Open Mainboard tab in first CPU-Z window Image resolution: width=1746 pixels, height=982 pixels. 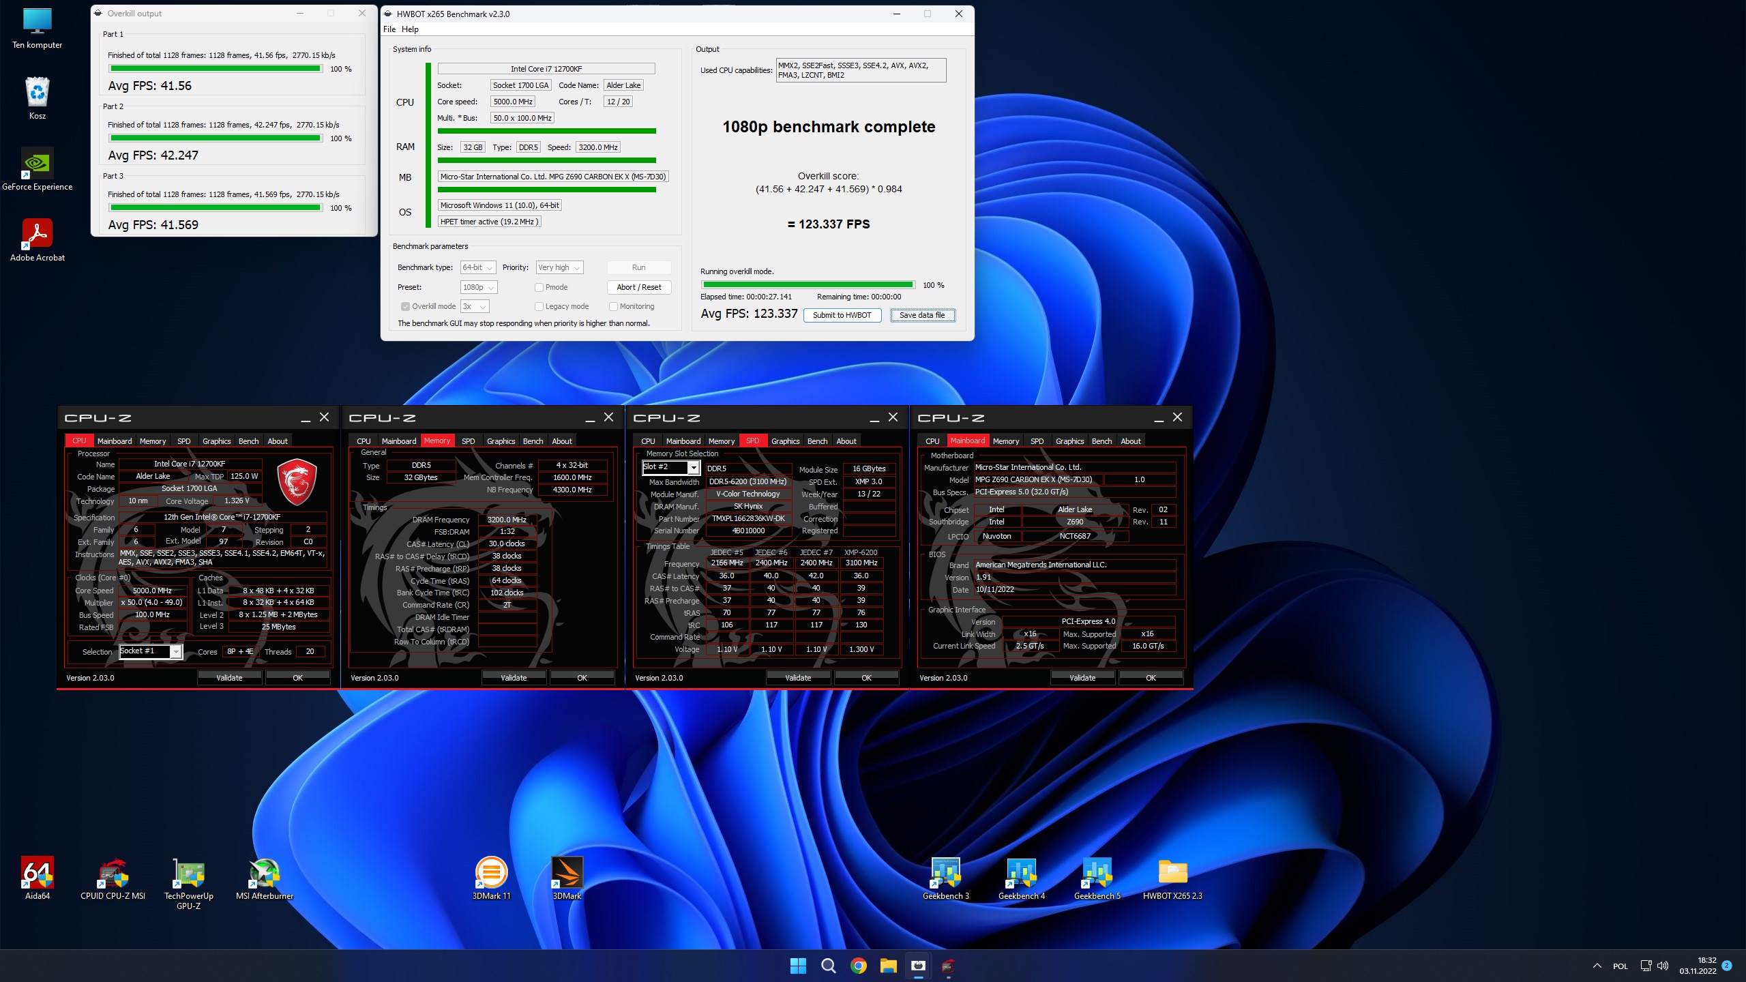pos(115,441)
